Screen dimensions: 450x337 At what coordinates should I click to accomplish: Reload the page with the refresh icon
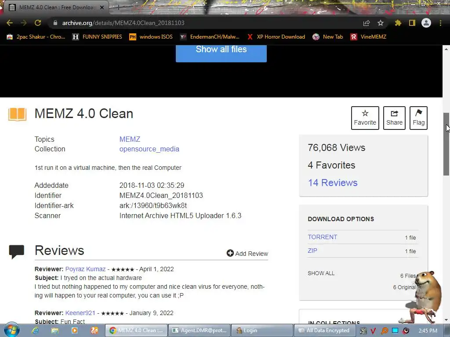pyautogui.click(x=38, y=23)
